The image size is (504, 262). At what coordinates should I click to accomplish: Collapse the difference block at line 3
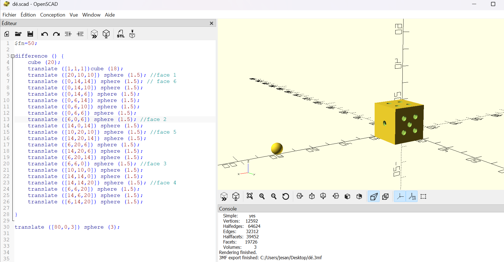12,56
